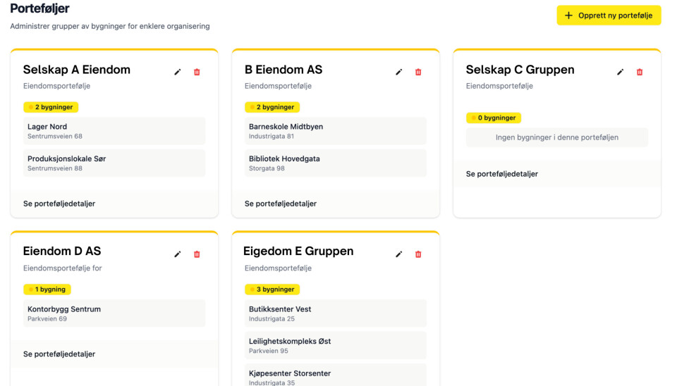
Task: Click the Eigedom E Gruppen title
Action: (298, 251)
